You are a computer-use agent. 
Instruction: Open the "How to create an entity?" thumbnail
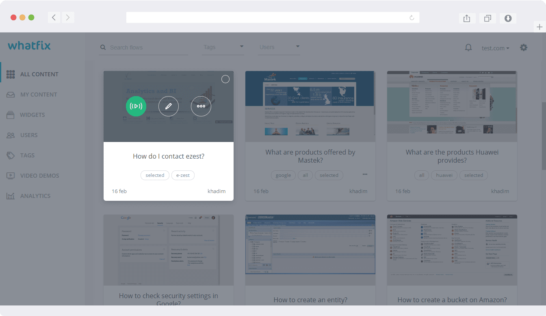(310, 250)
